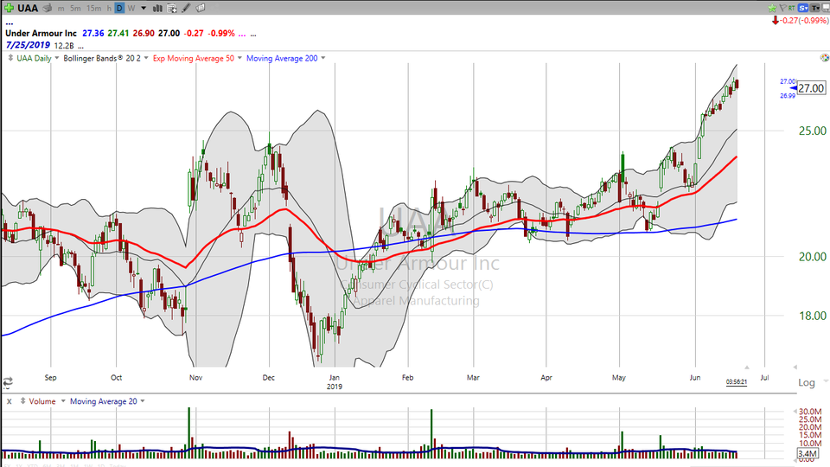
Task: Click the 12.2B market cap value
Action: (x=63, y=46)
